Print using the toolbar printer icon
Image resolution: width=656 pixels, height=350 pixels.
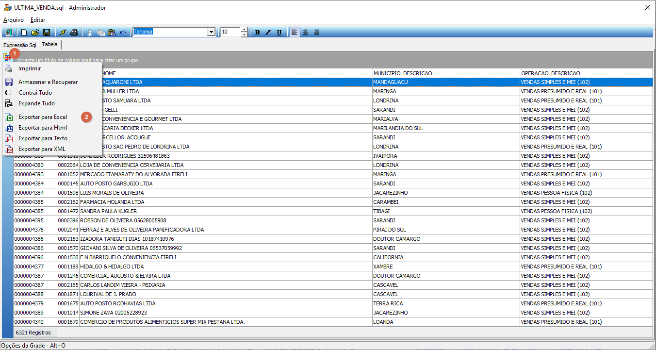pyautogui.click(x=74, y=33)
